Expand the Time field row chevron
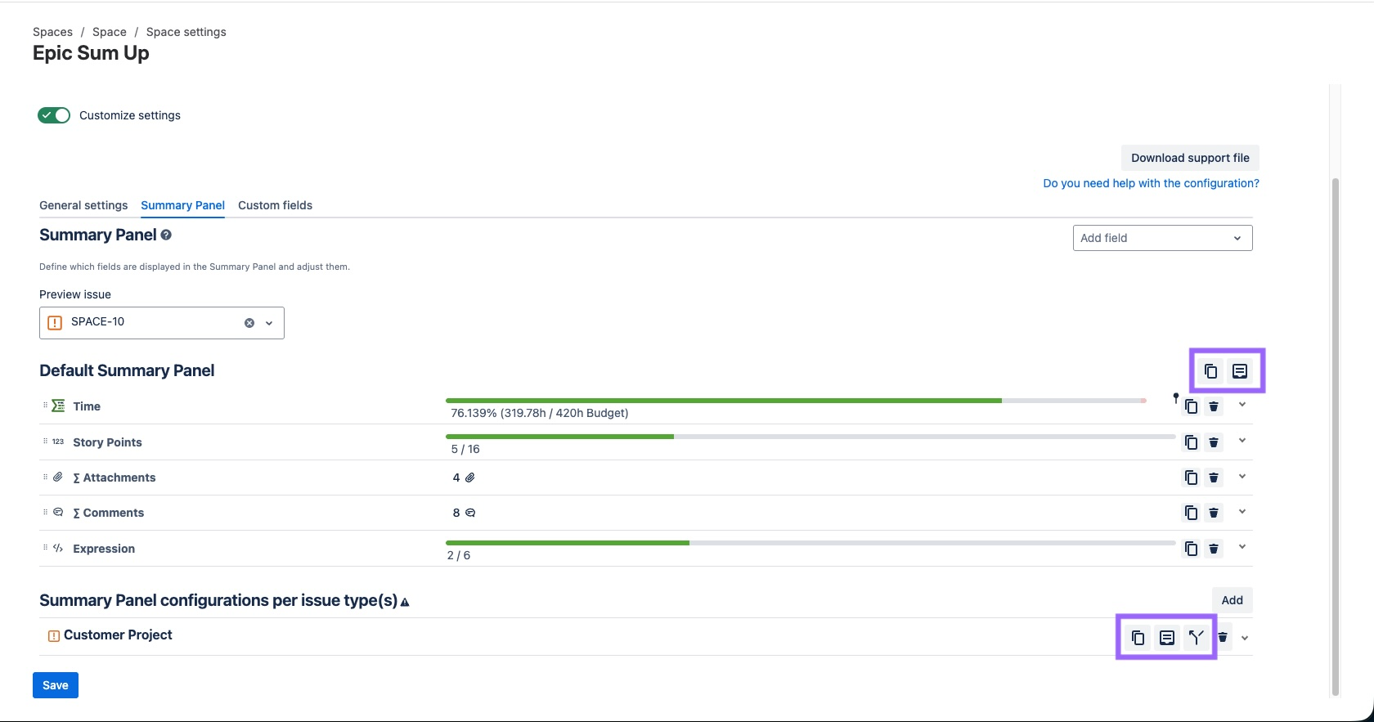The width and height of the screenshot is (1374, 722). click(1242, 405)
